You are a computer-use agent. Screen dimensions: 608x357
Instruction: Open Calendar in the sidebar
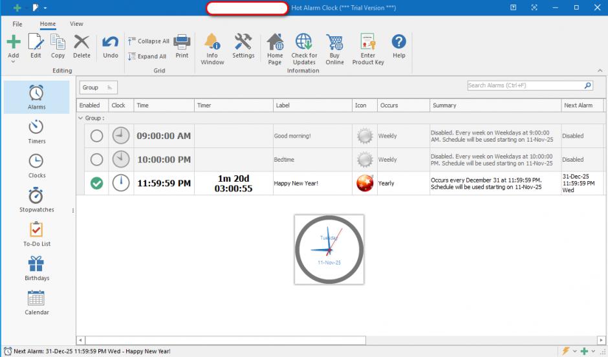pyautogui.click(x=36, y=302)
